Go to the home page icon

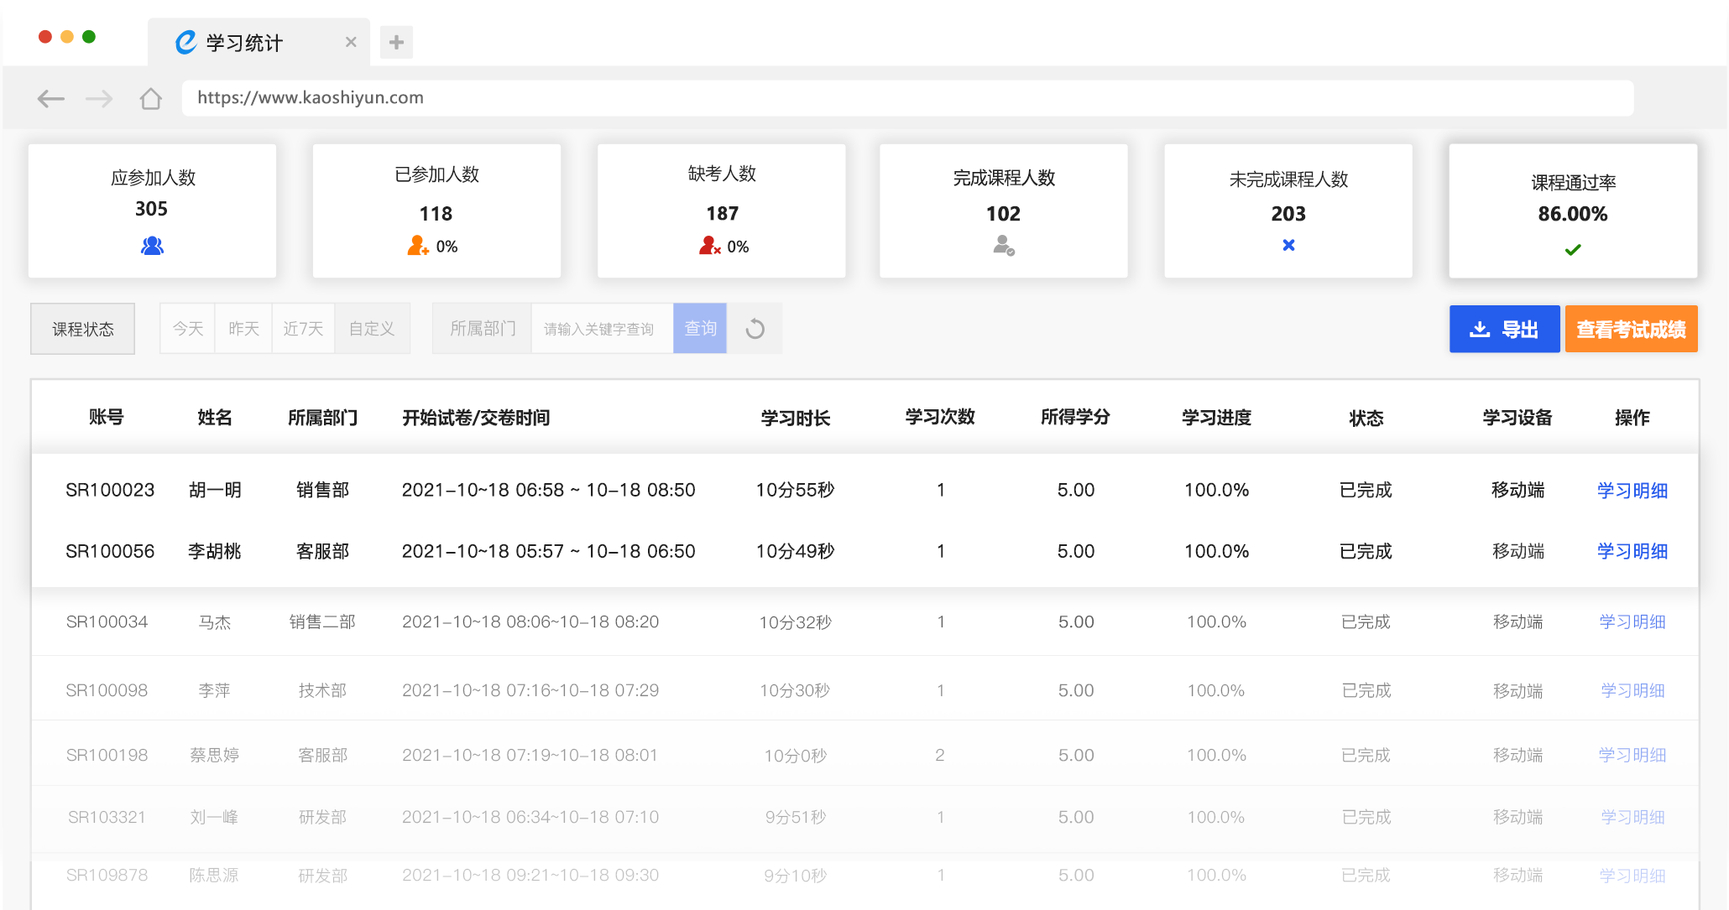tap(151, 99)
